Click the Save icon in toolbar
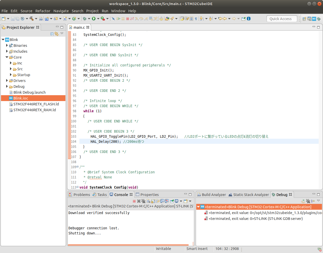Viewport: 323px width, 253px height. (13, 19)
